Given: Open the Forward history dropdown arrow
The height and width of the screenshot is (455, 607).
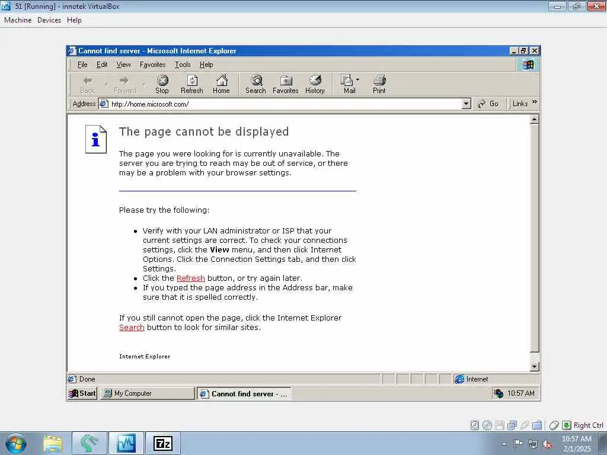Looking at the screenshot, I should [x=143, y=84].
